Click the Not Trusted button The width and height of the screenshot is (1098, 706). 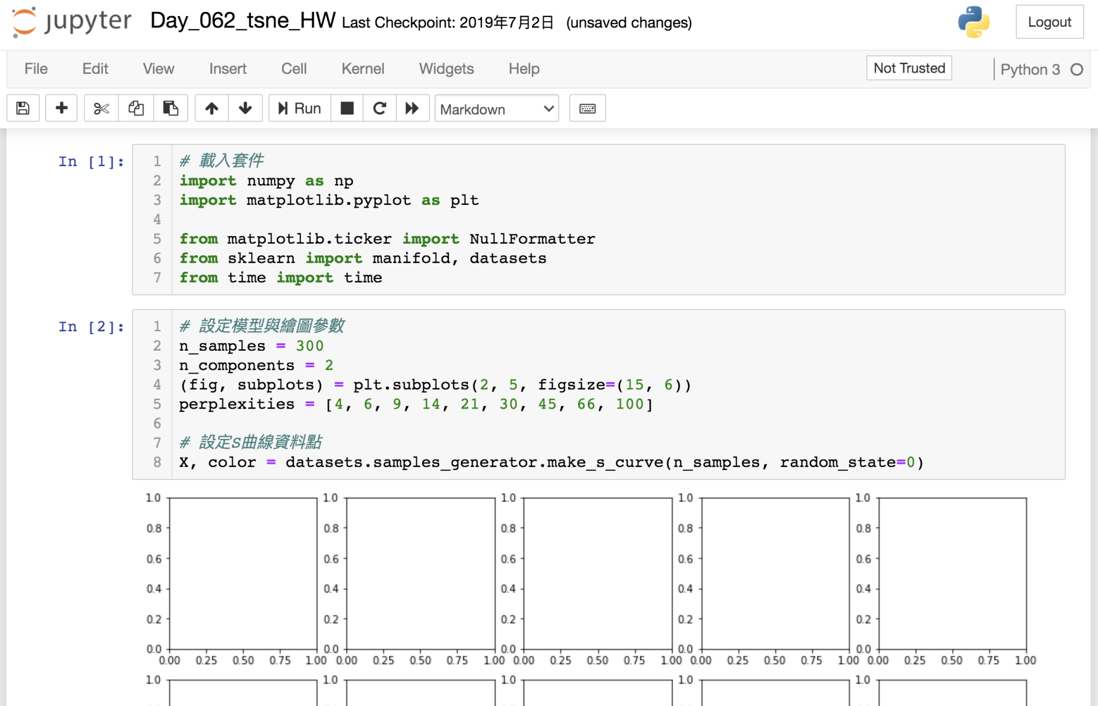click(909, 68)
